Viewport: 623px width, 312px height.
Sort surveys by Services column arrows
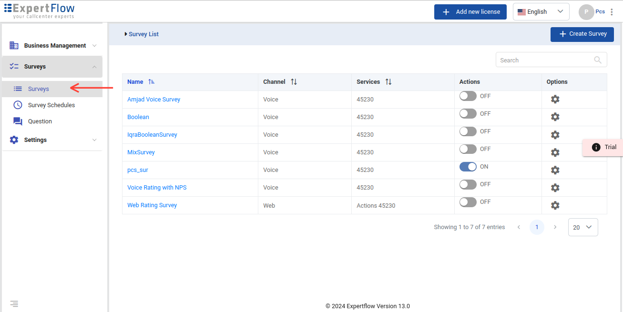pyautogui.click(x=388, y=82)
